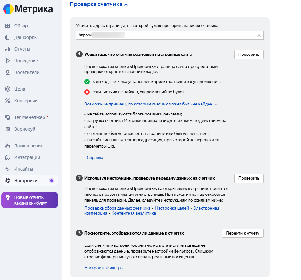Click the Посетители person icon
The width and height of the screenshot is (301, 280).
coord(8,72)
